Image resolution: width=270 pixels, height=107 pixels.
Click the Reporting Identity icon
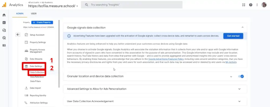tap(26, 95)
